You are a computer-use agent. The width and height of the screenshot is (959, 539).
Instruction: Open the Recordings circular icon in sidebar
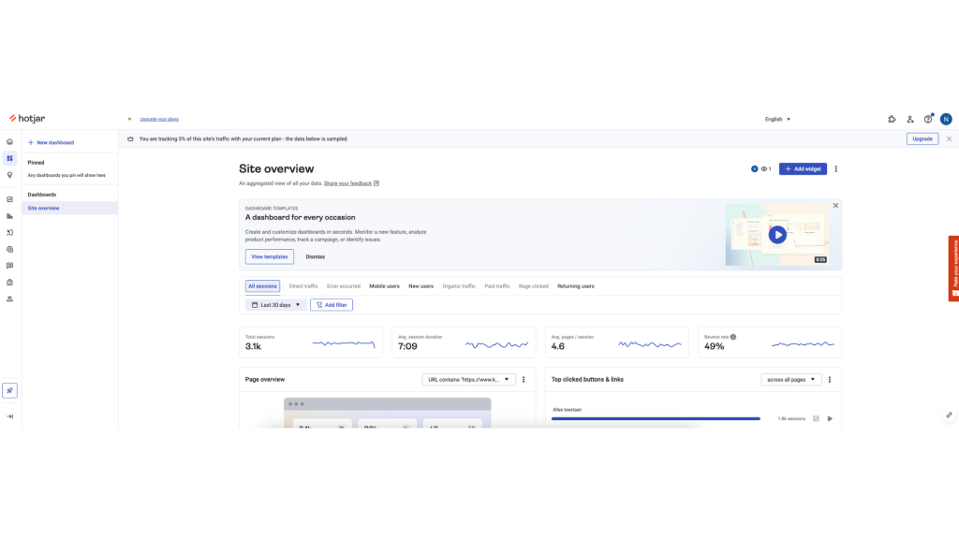(9, 249)
